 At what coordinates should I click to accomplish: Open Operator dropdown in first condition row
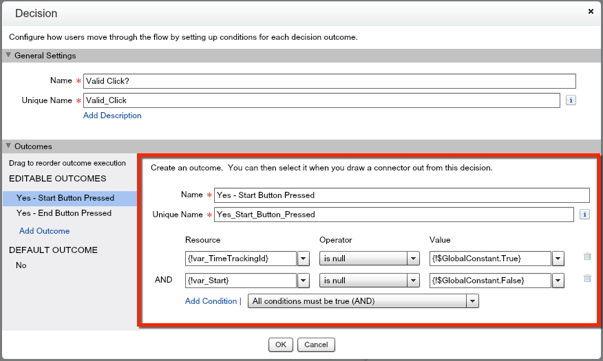[x=413, y=259]
